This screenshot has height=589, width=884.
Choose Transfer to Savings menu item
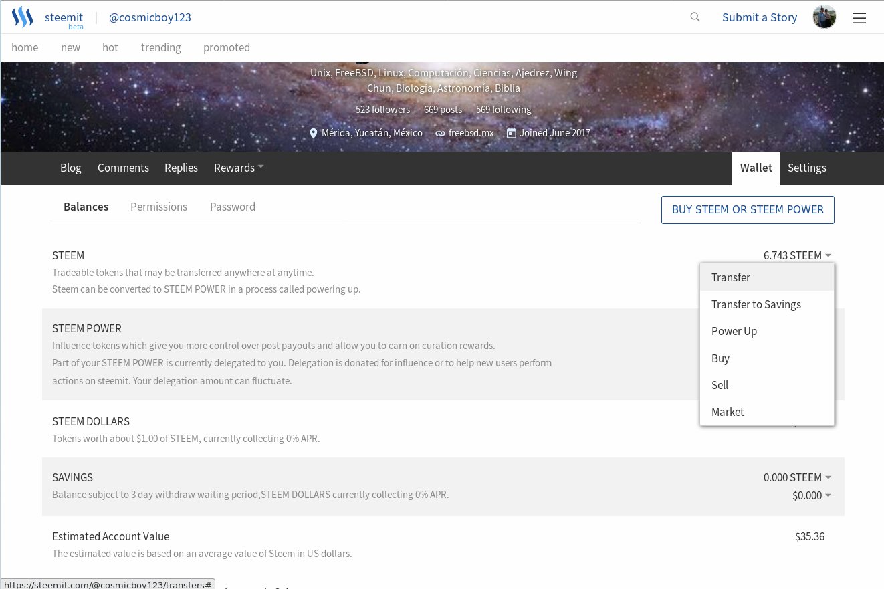pos(767,304)
